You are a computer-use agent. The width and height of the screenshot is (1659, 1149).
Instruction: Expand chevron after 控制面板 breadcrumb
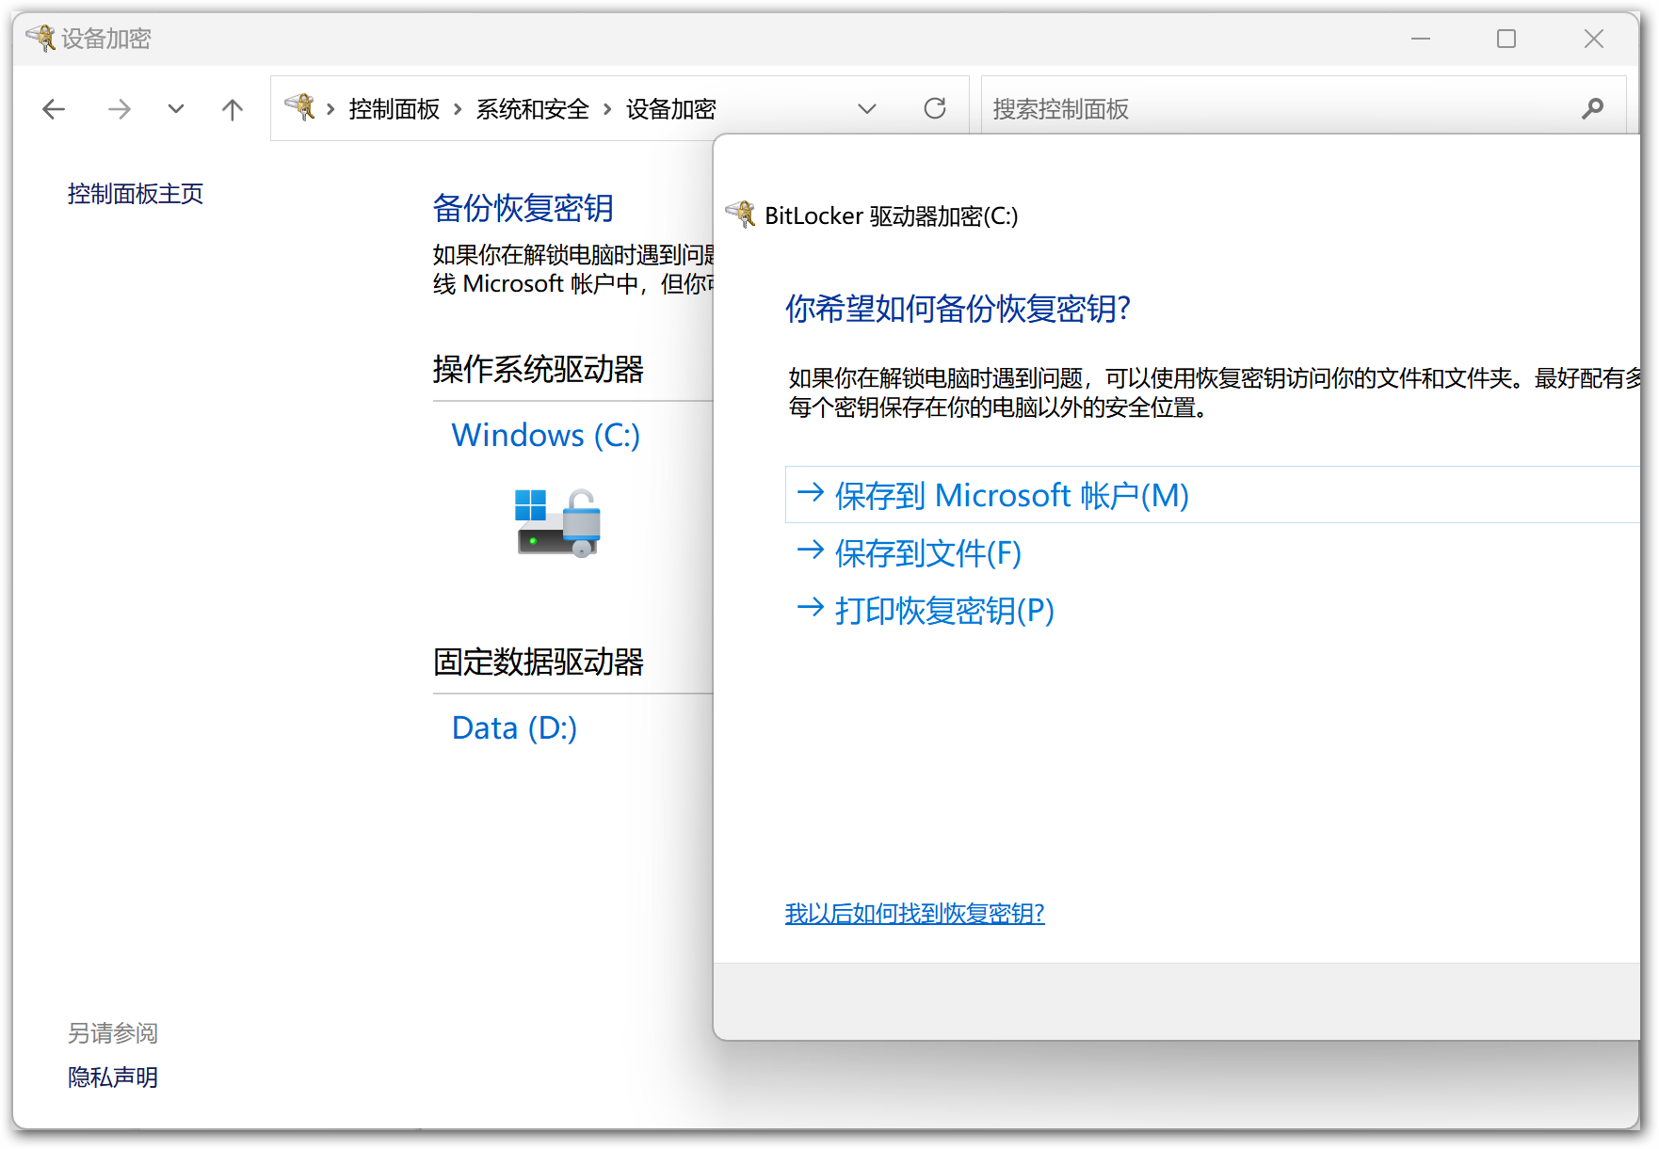[x=458, y=109]
